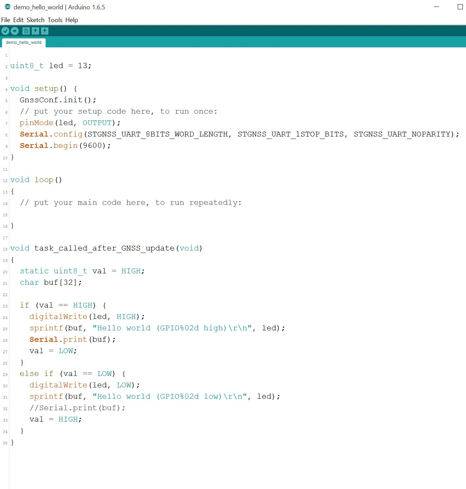466x489 pixels.
Task: Click 'Serial.begin(9600);' line
Action: click(x=65, y=145)
